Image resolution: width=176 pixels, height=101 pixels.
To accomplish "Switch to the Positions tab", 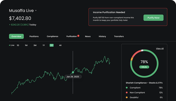I will click(x=34, y=36).
